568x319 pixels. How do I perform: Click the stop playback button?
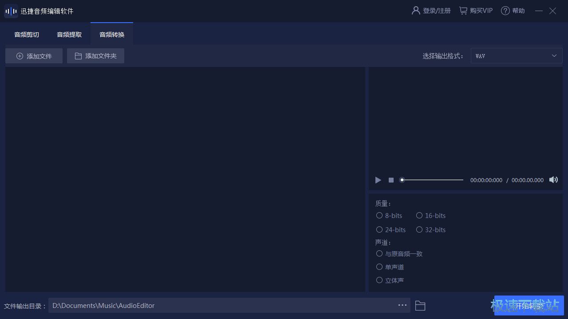pos(391,180)
